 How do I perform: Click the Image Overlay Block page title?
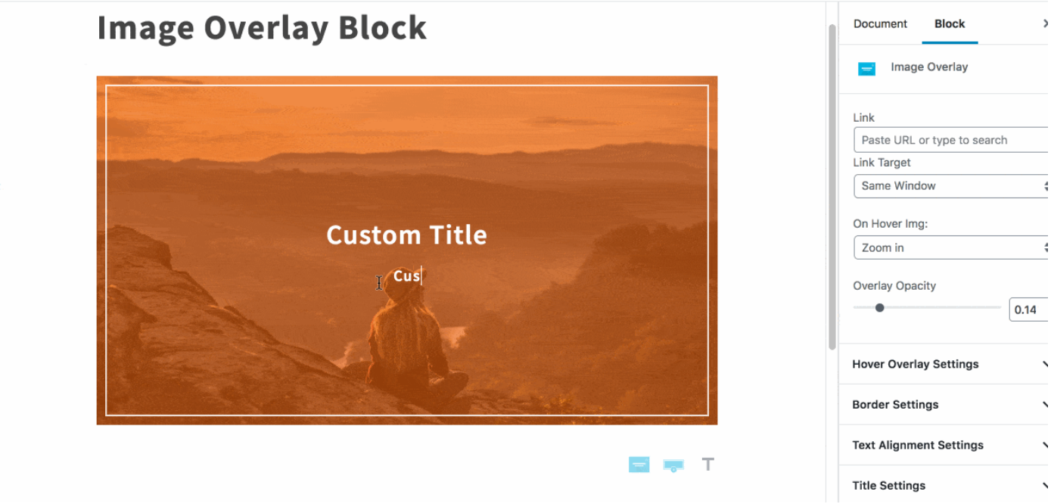pos(262,28)
